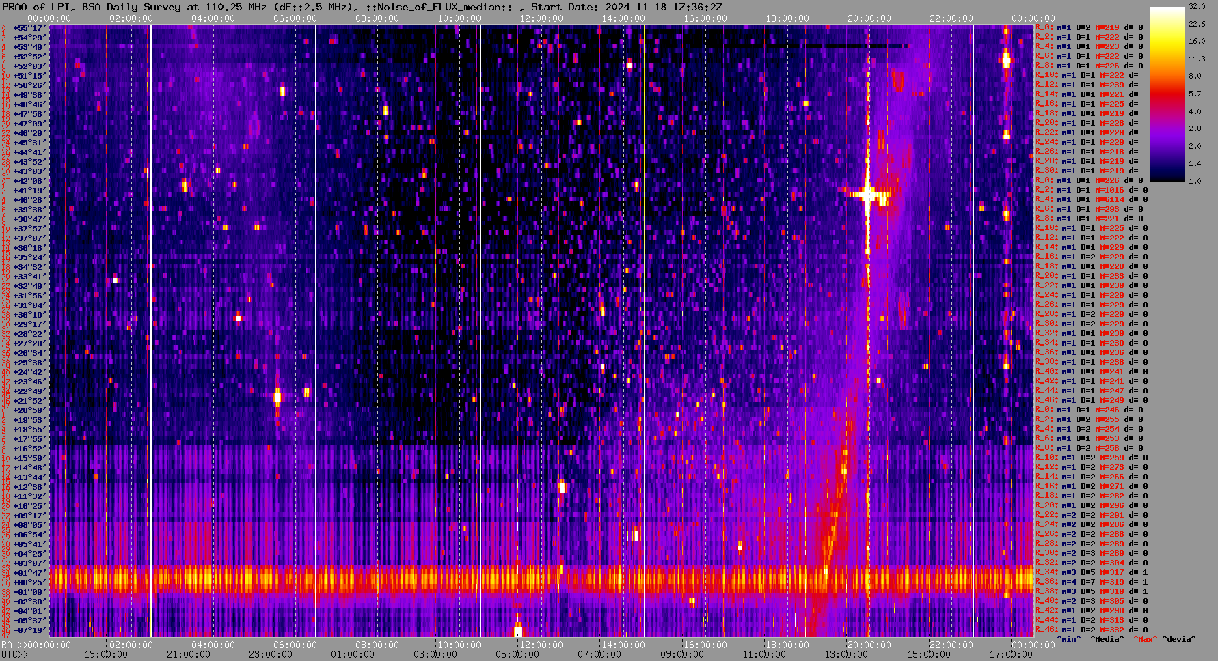Click the '^devia^' legend label
This screenshot has width=1218, height=661.
tap(1179, 639)
